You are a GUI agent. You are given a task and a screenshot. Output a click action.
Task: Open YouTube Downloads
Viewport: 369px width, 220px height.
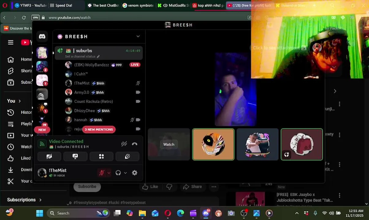pos(20,170)
